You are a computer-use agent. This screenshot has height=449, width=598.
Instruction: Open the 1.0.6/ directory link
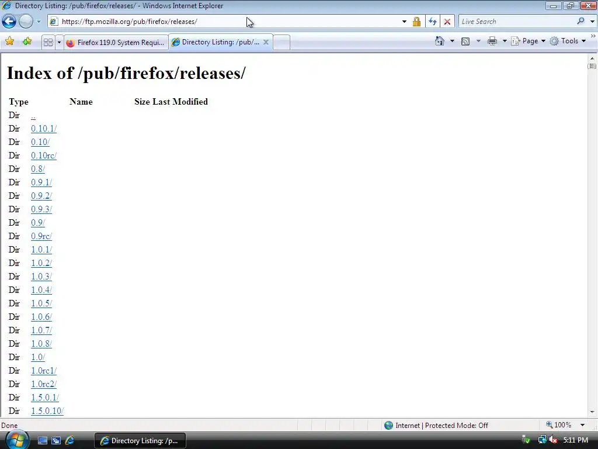[x=41, y=317]
